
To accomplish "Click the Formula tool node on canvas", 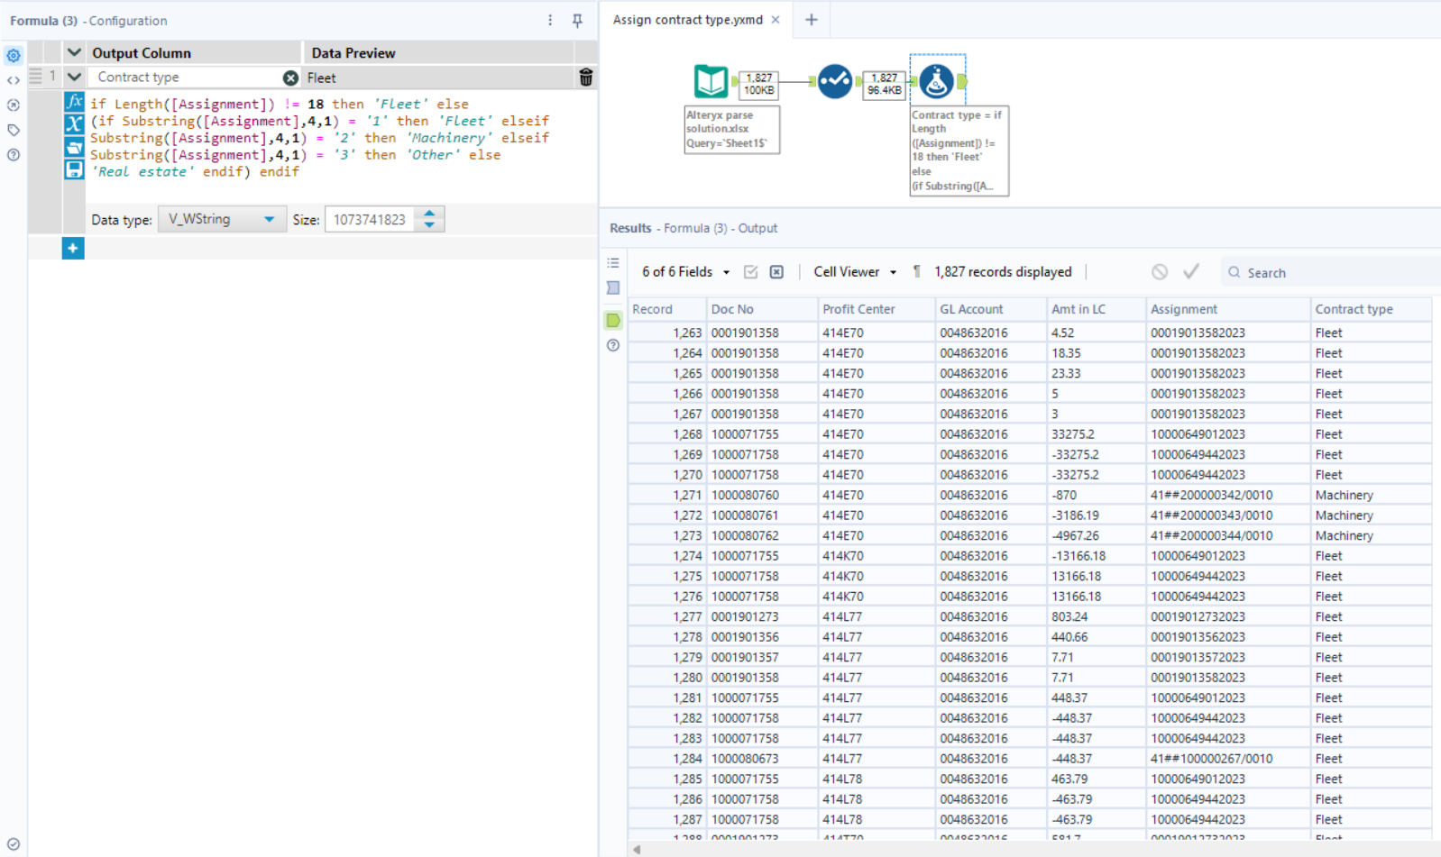I will (937, 82).
